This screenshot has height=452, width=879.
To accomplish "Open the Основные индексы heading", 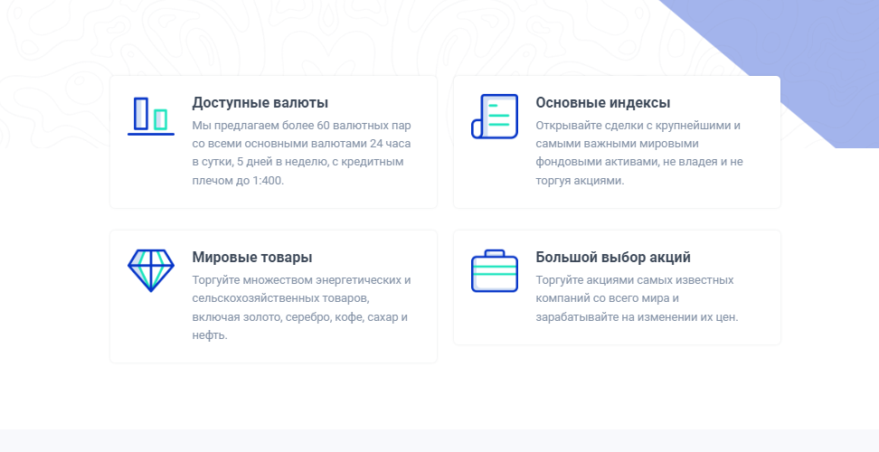I will (x=602, y=103).
